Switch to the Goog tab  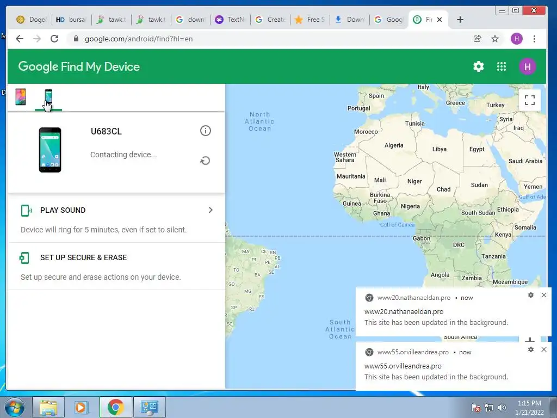pyautogui.click(x=389, y=20)
